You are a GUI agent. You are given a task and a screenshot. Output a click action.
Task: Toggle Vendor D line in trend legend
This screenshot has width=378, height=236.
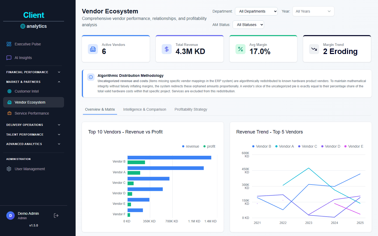331,146
